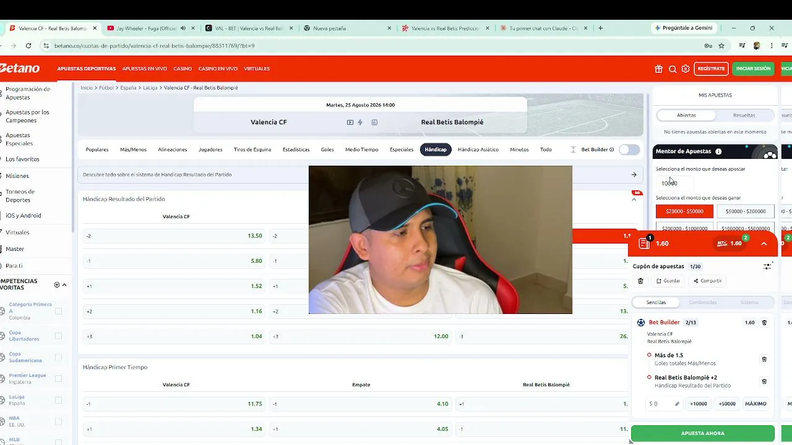This screenshot has width=792, height=445.
Task: Click the Máximo stake button
Action: (x=755, y=404)
